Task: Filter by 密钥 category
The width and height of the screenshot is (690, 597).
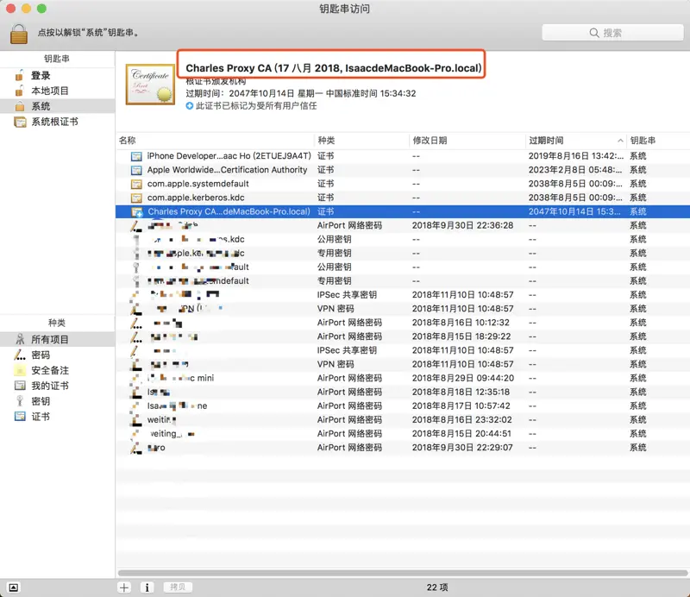Action: (57, 401)
